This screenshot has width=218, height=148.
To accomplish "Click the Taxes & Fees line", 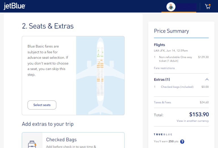I will coord(163,102).
